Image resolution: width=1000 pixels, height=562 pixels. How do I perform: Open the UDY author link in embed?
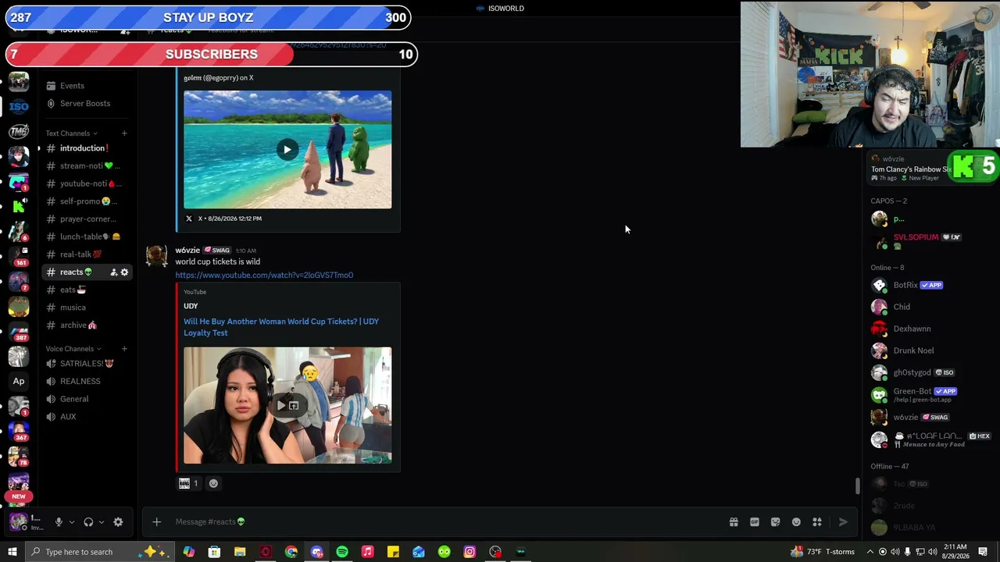click(x=191, y=306)
